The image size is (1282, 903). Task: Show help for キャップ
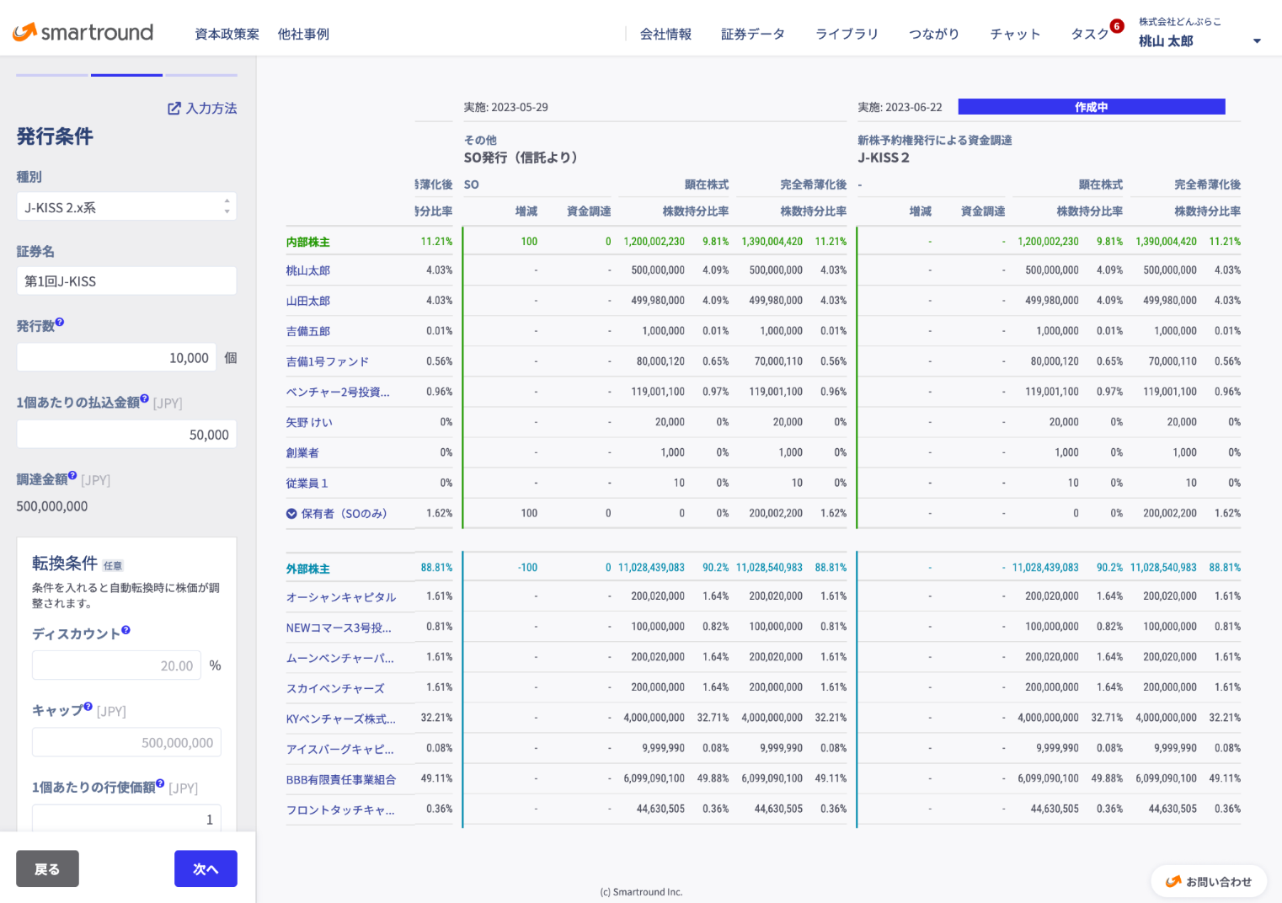tap(88, 708)
